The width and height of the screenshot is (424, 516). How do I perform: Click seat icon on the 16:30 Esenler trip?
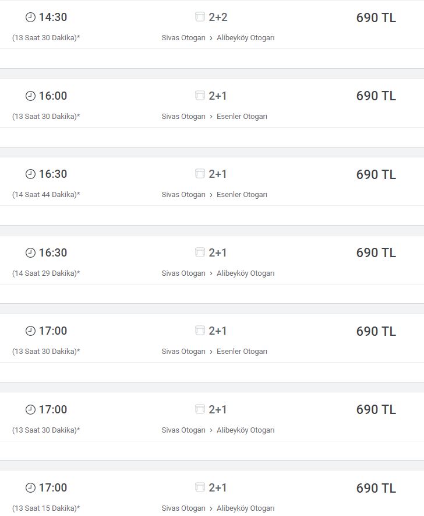(200, 174)
